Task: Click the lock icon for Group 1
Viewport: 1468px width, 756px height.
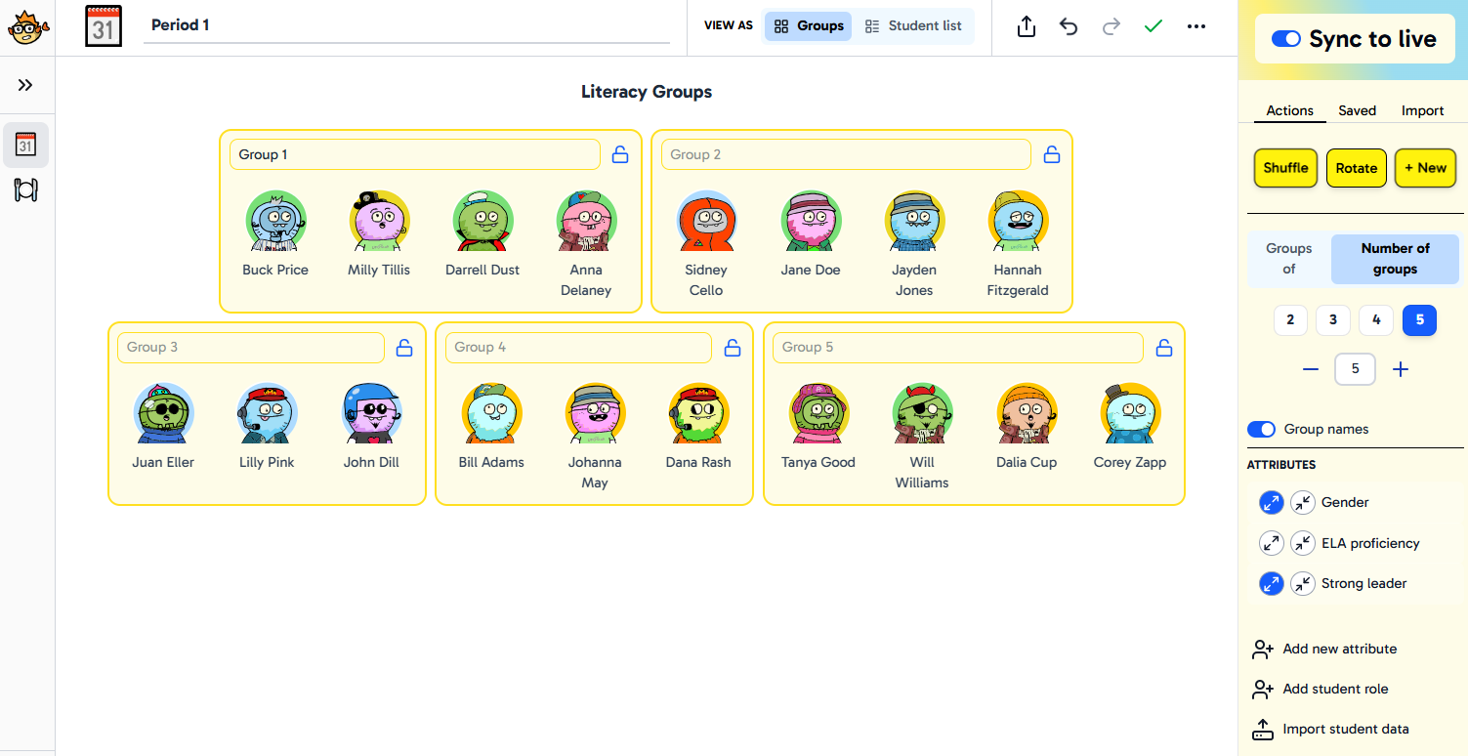Action: pyautogui.click(x=620, y=154)
